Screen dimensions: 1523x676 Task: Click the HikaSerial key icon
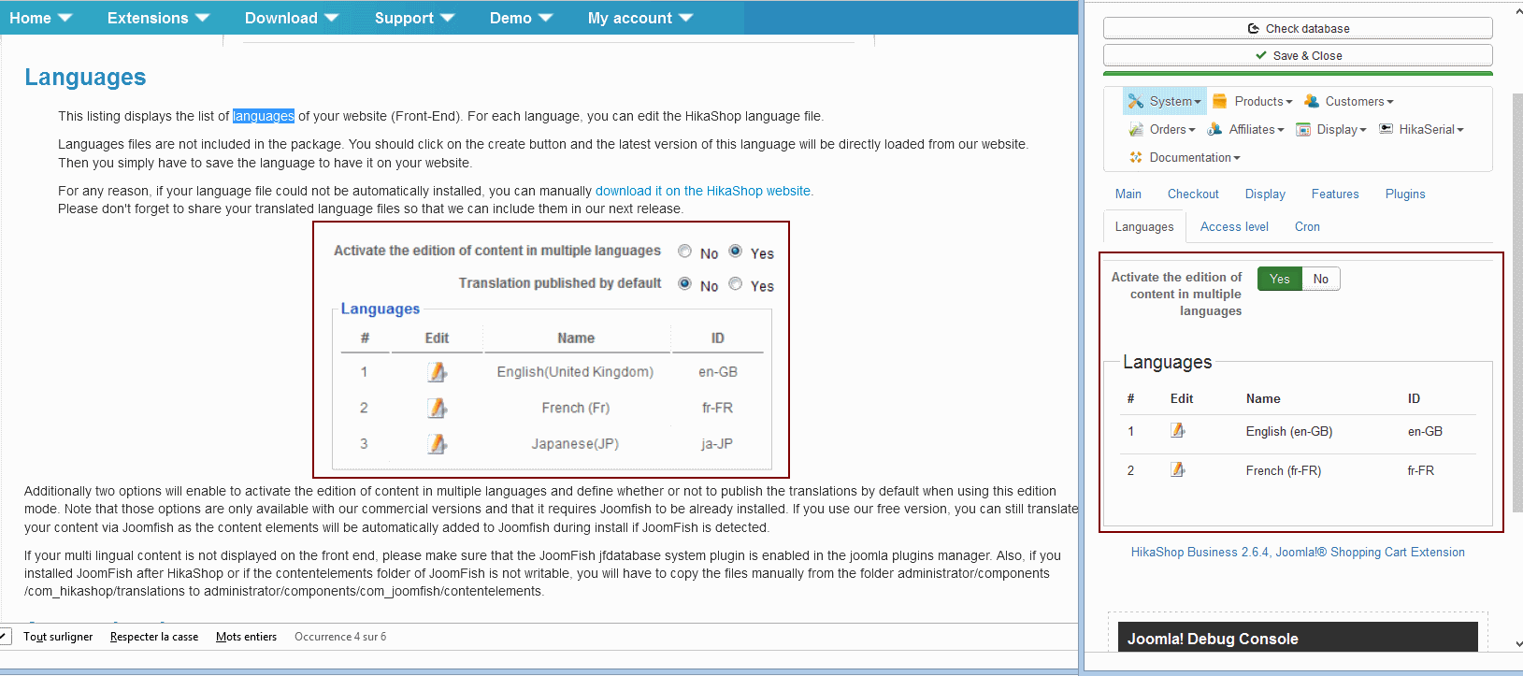coord(1386,129)
